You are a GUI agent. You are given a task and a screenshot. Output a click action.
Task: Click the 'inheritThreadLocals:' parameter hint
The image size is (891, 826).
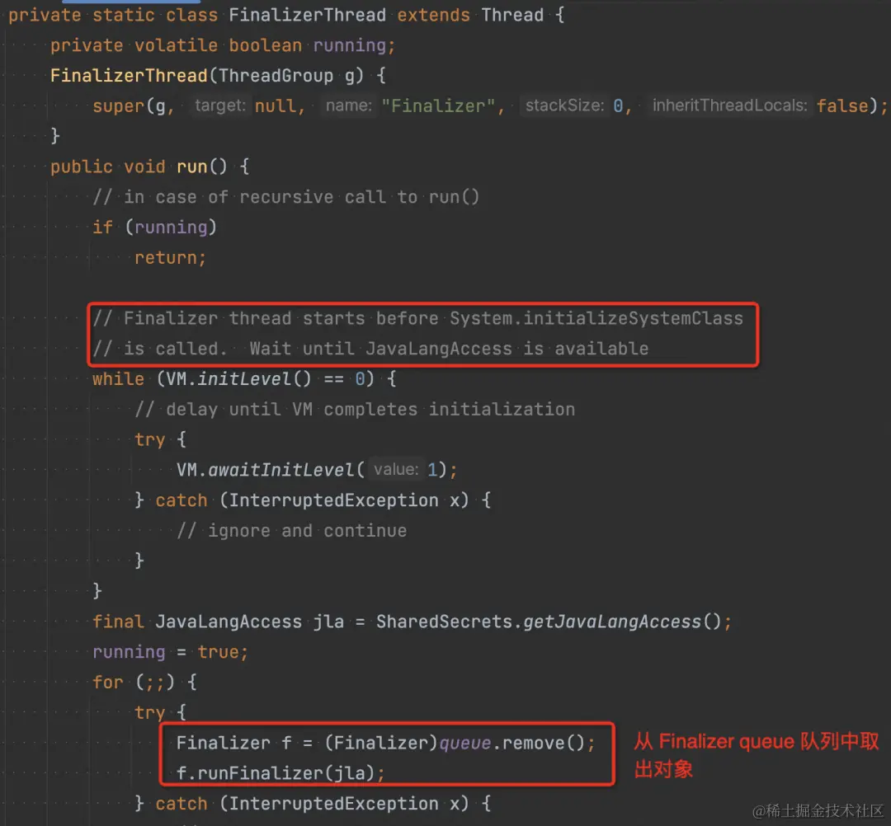click(729, 106)
